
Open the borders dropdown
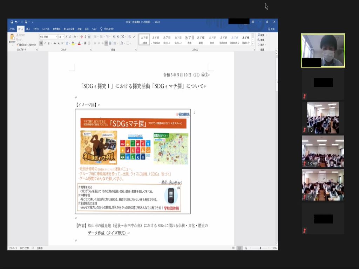coord(131,43)
